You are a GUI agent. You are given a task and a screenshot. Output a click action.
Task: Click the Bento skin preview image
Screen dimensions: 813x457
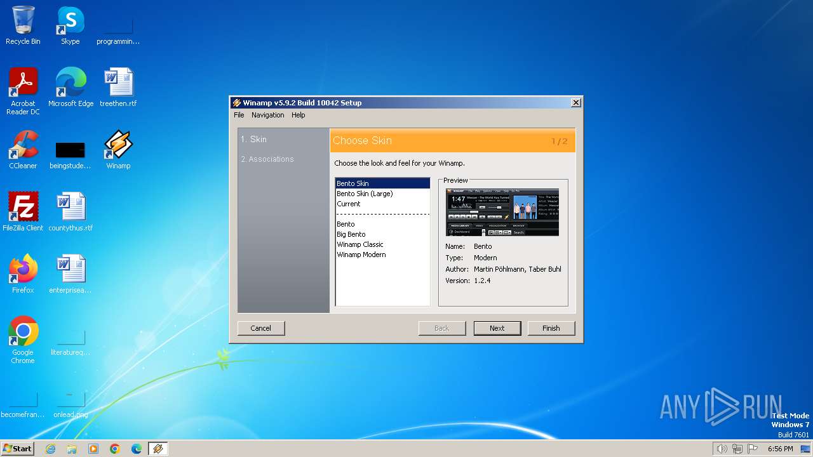502,213
